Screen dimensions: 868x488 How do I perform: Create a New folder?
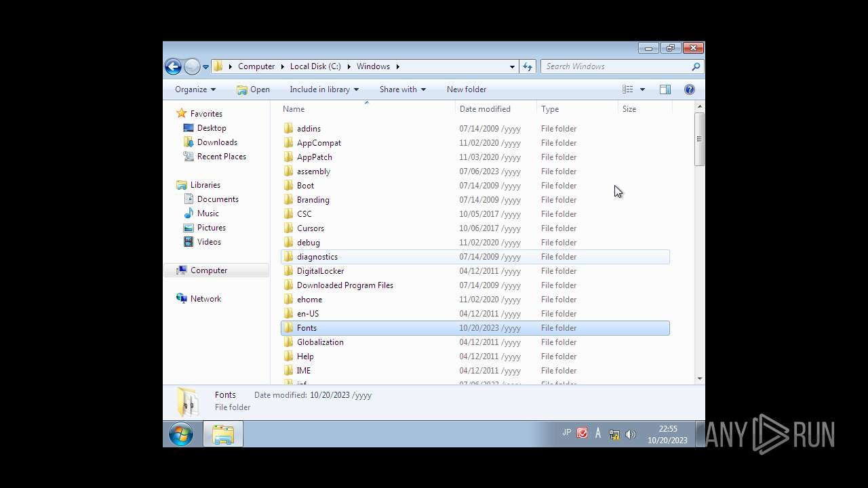tap(467, 89)
